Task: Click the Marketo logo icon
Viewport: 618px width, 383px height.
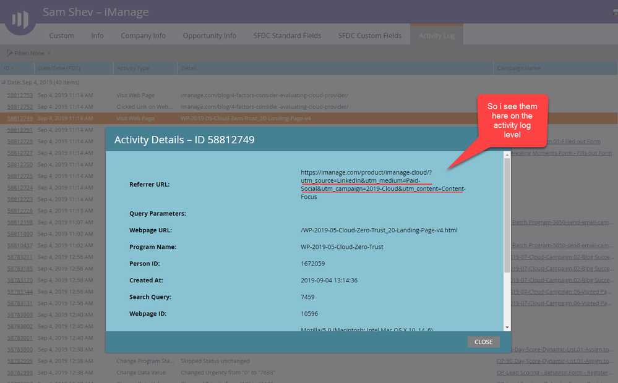Action: tap(20, 19)
